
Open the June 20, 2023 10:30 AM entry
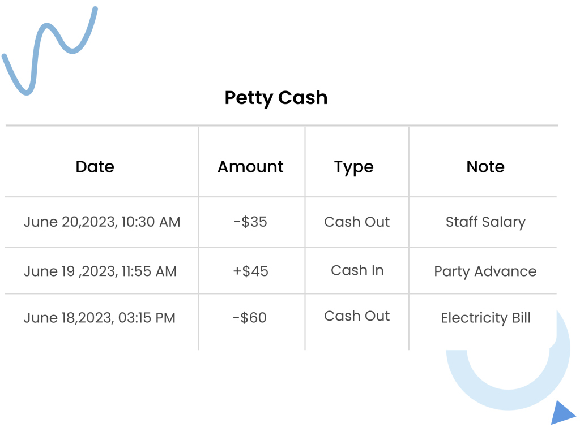[x=102, y=222]
